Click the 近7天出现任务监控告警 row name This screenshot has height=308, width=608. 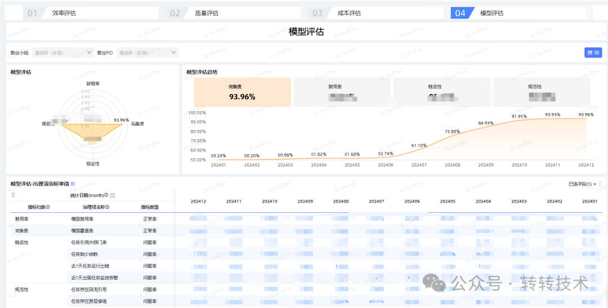pos(93,278)
